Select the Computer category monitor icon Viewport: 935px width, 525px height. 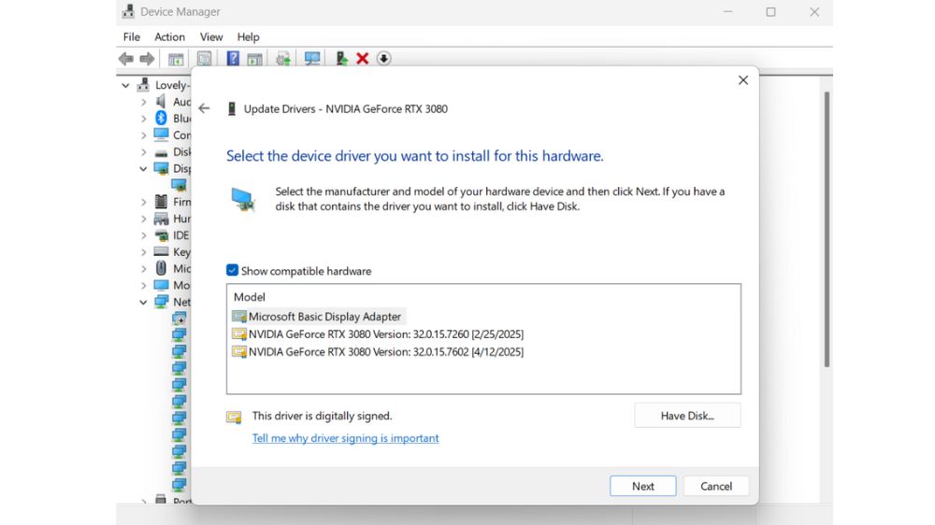point(161,135)
